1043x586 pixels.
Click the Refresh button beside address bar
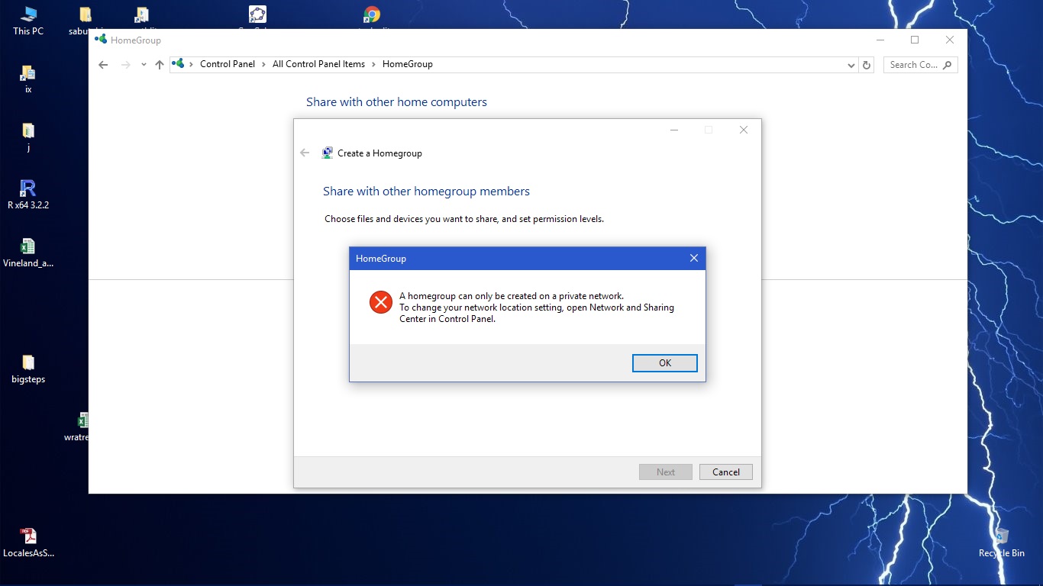click(867, 65)
